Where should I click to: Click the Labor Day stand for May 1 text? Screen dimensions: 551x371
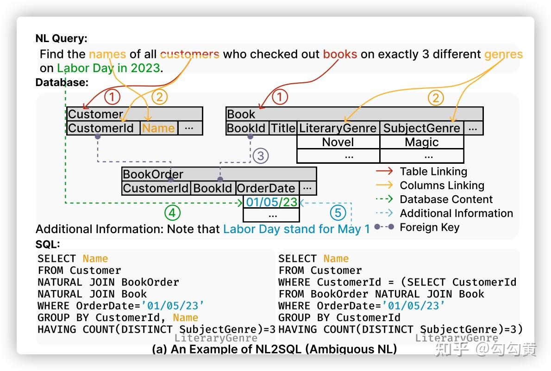[x=295, y=229]
